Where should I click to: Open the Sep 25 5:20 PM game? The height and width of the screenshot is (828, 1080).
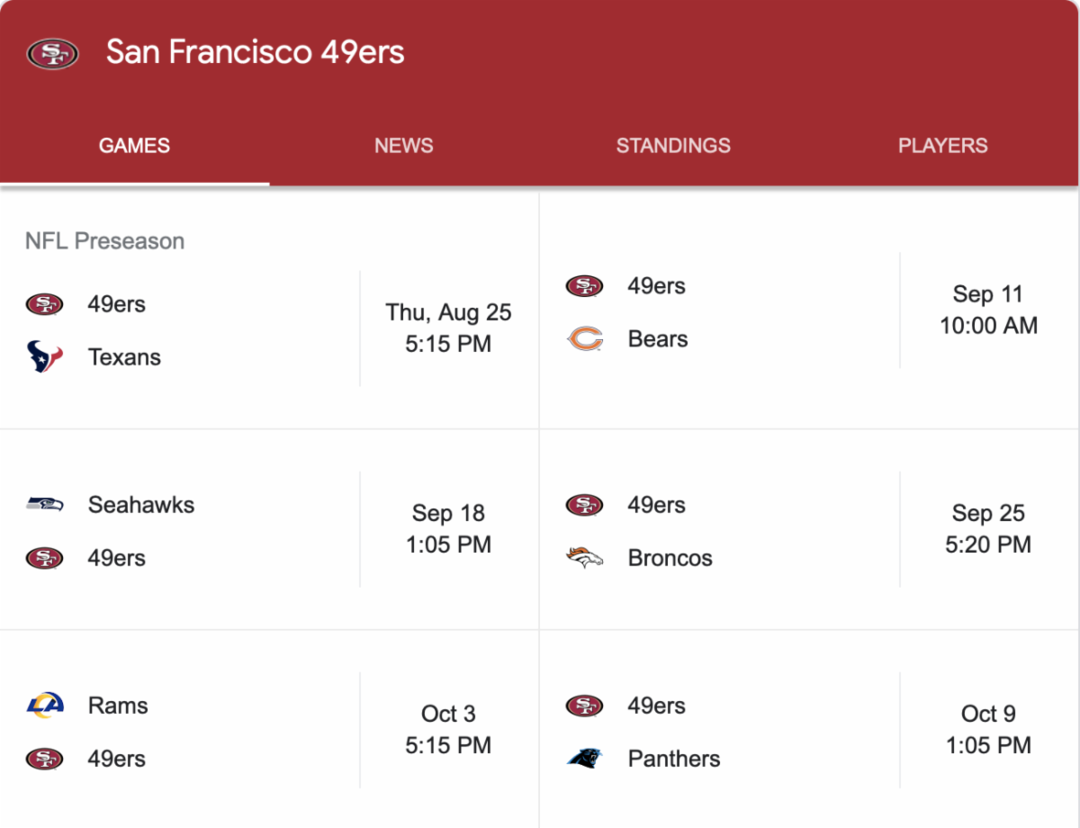(x=809, y=530)
